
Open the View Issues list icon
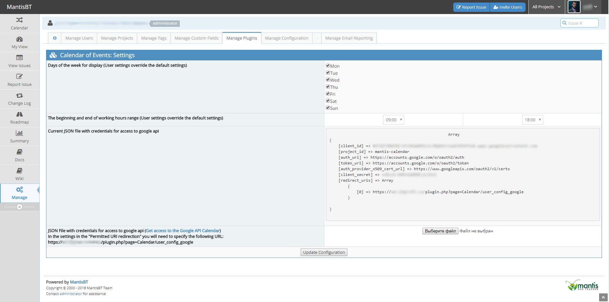tap(20, 58)
